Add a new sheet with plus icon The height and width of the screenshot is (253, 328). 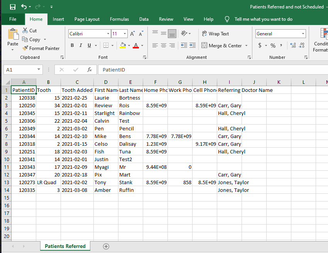[106, 246]
